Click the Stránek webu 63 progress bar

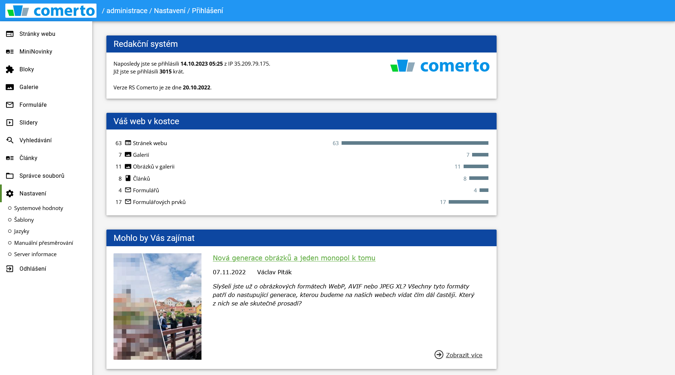point(415,143)
